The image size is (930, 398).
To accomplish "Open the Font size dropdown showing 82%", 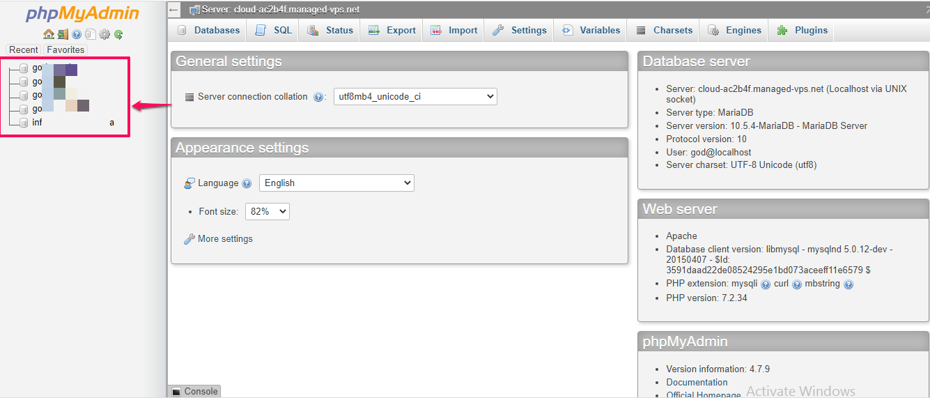I will [268, 211].
